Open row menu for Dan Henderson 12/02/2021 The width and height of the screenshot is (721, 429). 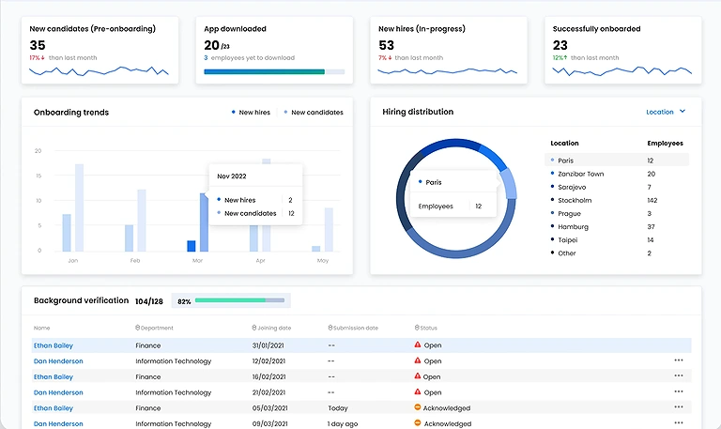678,360
